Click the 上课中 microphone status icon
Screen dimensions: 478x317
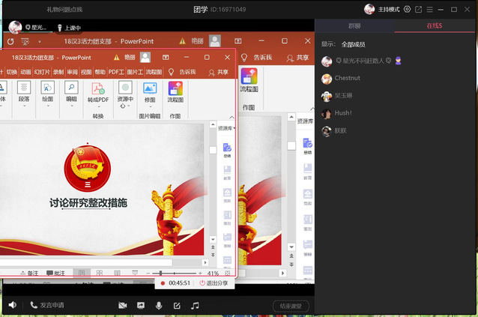click(x=60, y=28)
